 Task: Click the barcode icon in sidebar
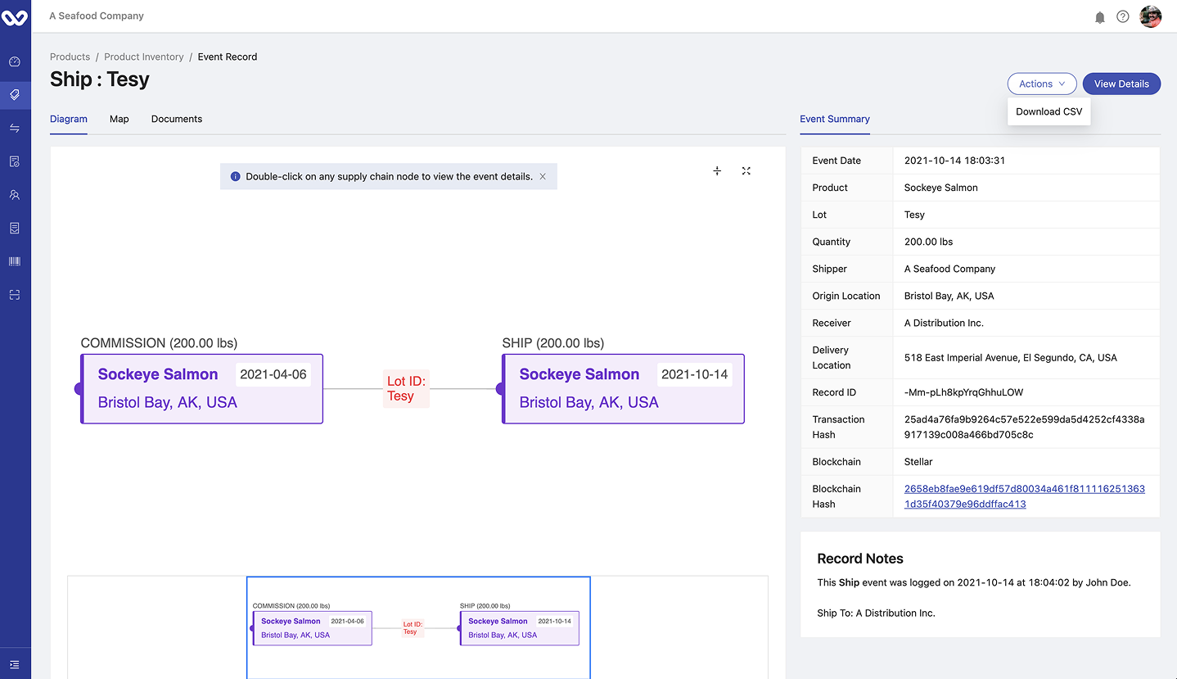(15, 261)
